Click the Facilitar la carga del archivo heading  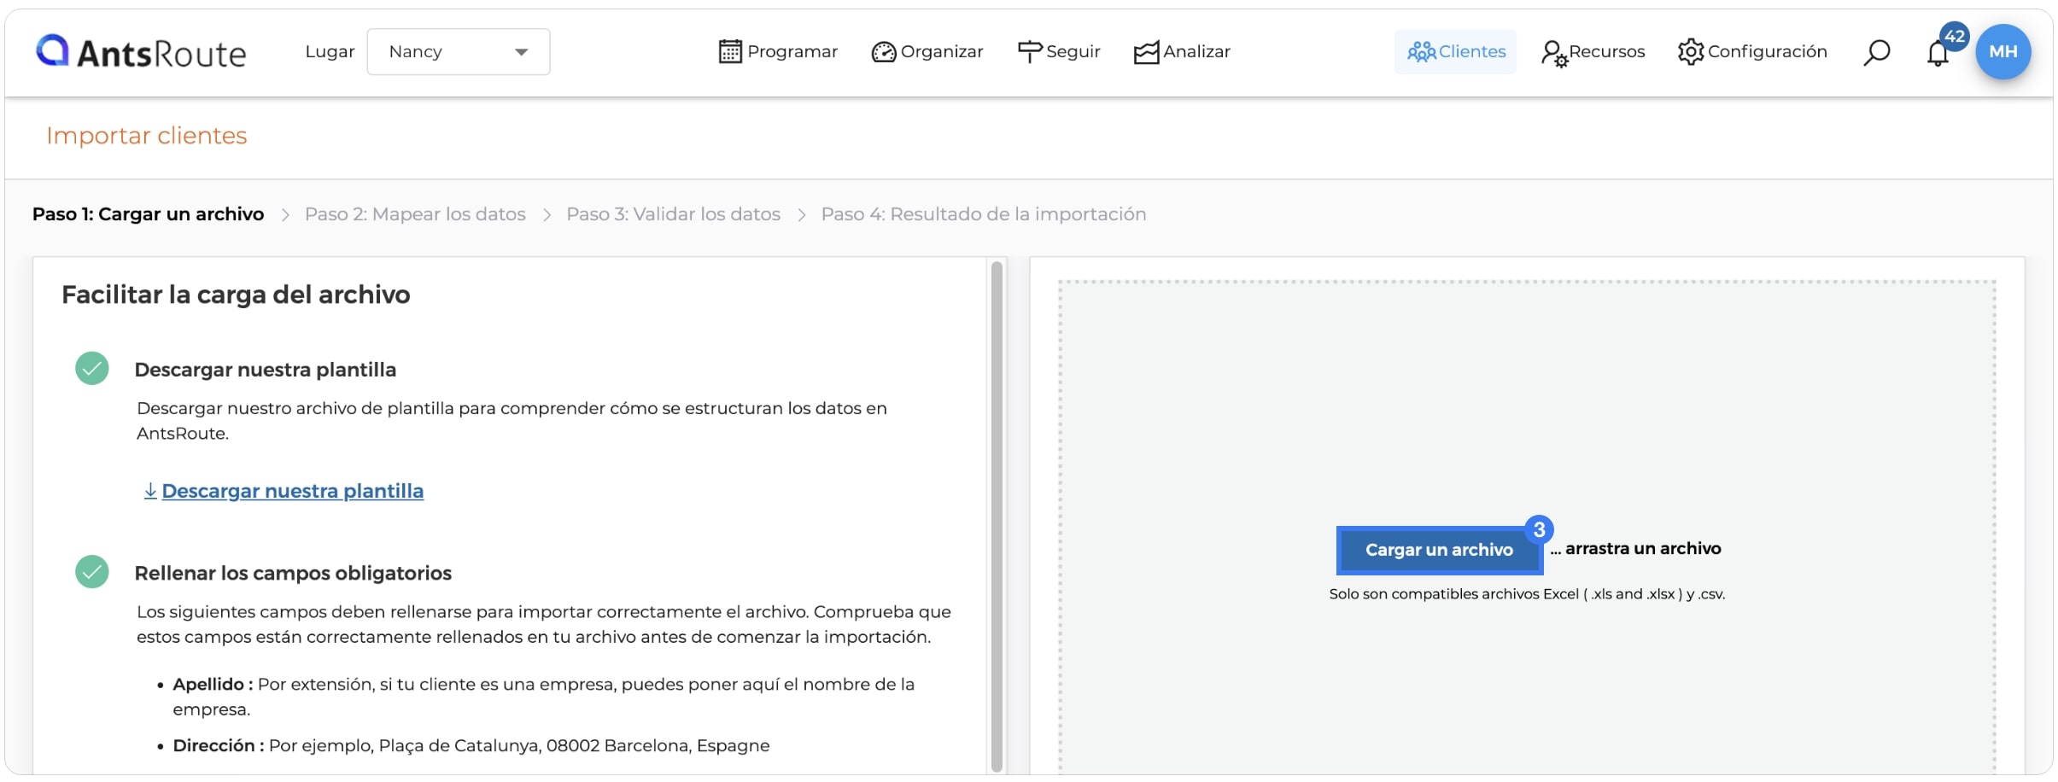pos(236,295)
